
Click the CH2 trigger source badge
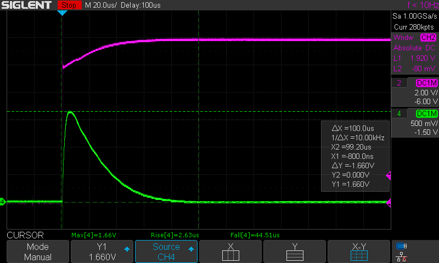[428, 37]
